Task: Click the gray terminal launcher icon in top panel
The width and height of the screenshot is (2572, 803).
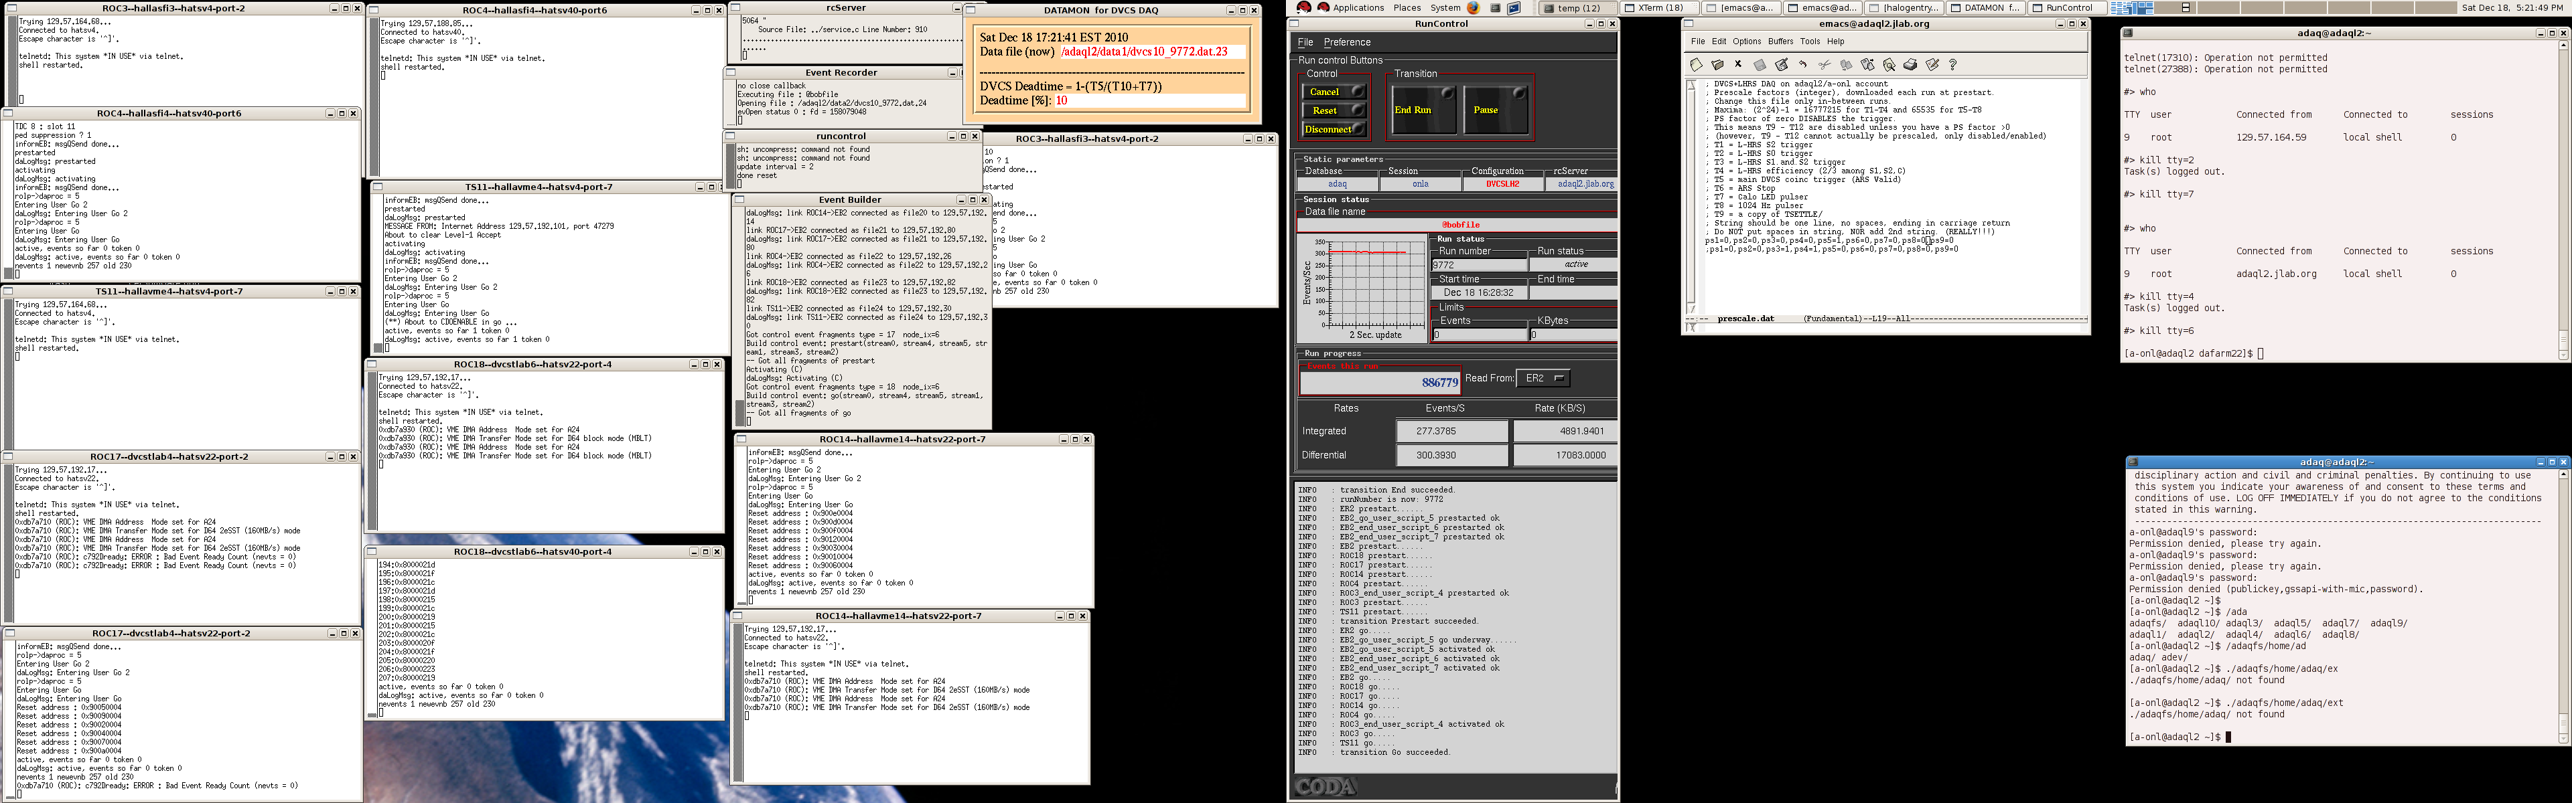Action: point(1495,7)
